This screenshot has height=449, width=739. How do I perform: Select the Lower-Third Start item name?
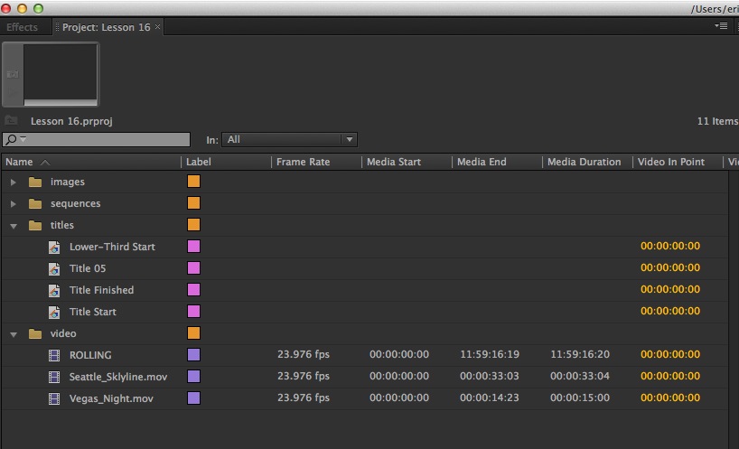(112, 247)
